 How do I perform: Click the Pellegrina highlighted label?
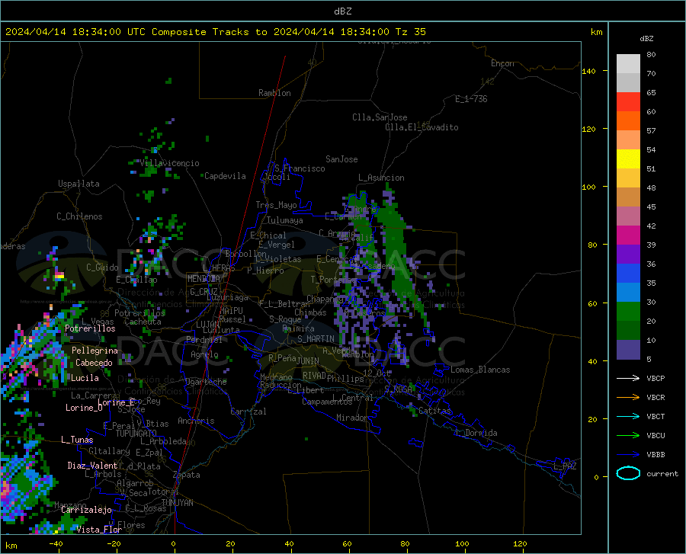tap(95, 351)
